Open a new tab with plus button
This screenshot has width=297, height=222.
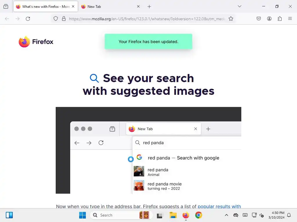point(149,7)
